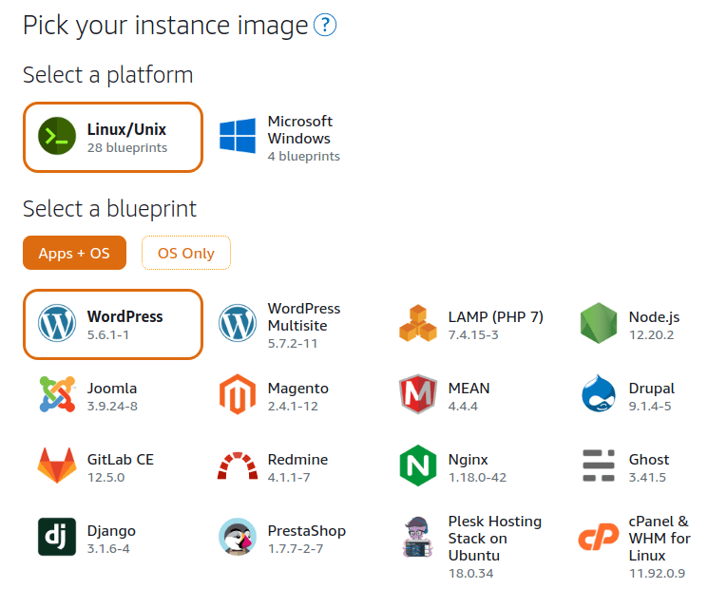
Task: Click the 'Redmine' blueprint name
Action: (297, 459)
